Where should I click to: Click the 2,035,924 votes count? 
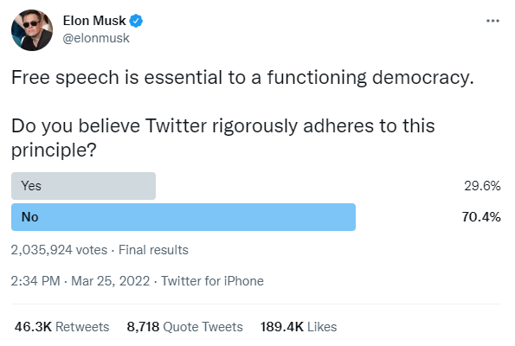[59, 250]
